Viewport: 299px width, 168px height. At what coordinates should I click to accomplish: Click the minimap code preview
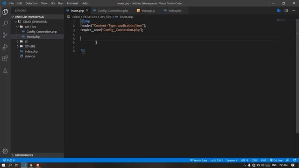coord(280,20)
